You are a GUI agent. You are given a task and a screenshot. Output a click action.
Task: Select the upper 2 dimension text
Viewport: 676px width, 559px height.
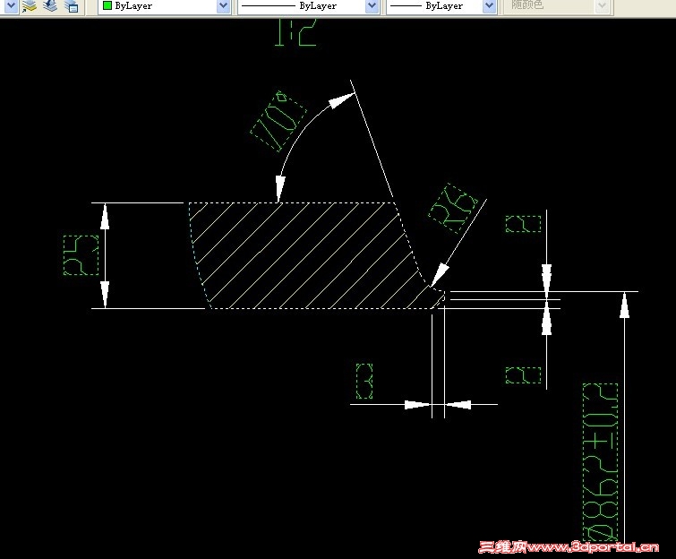click(523, 224)
